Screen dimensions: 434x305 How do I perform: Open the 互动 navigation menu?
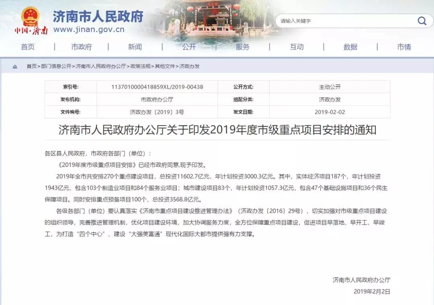point(297,47)
